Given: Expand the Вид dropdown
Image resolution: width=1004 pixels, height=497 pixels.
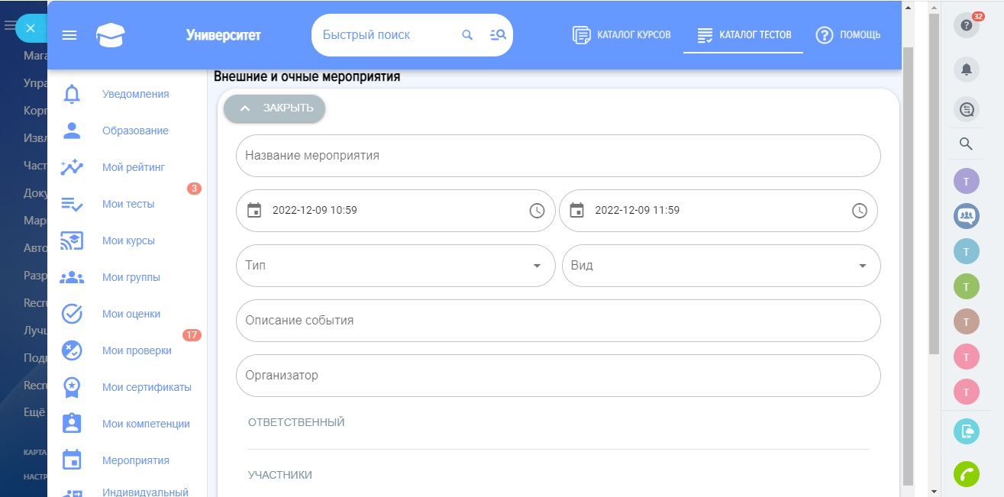Looking at the screenshot, I should 721,266.
